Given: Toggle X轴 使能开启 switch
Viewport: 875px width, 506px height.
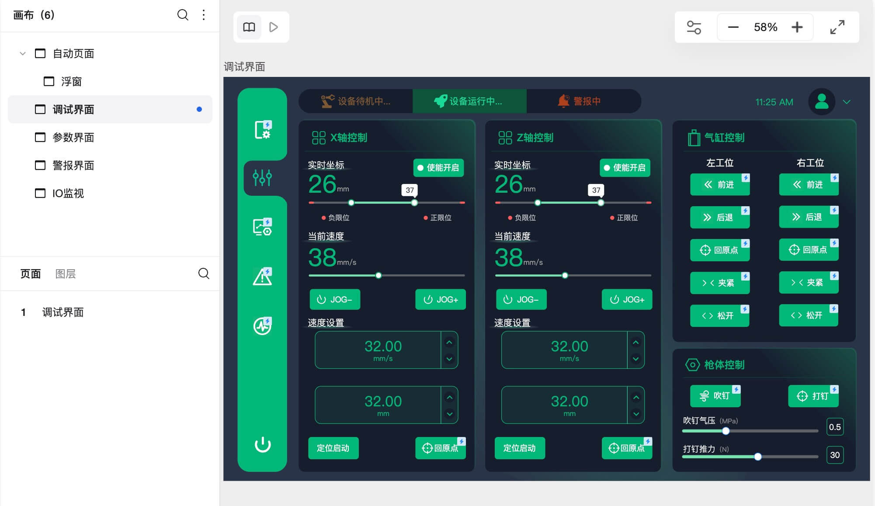Looking at the screenshot, I should tap(438, 168).
